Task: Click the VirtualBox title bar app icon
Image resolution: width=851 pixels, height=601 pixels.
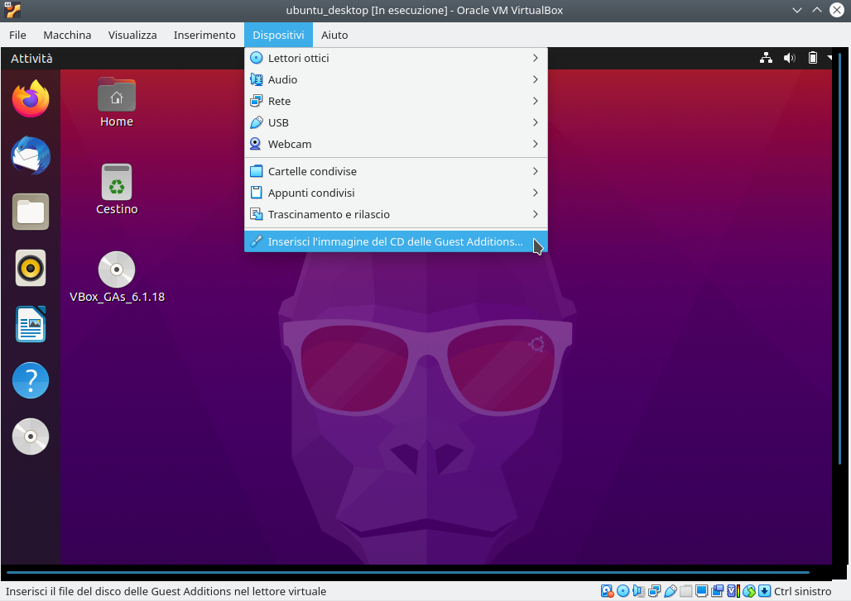Action: (12, 10)
